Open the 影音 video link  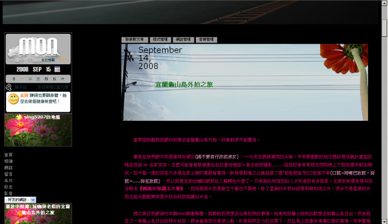[x=8, y=193]
